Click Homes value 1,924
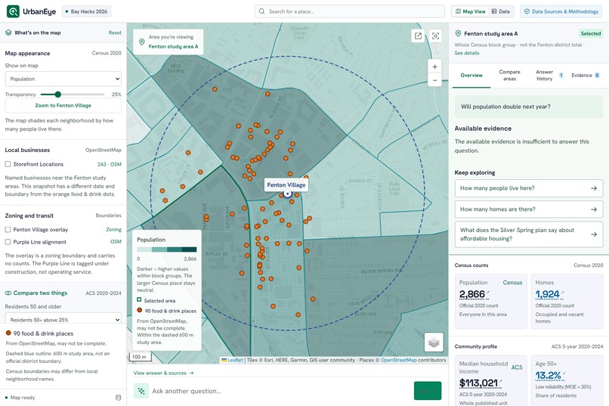The width and height of the screenshot is (609, 406). pyautogui.click(x=547, y=294)
